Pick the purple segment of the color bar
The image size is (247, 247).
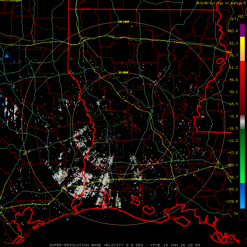(x=242, y=31)
